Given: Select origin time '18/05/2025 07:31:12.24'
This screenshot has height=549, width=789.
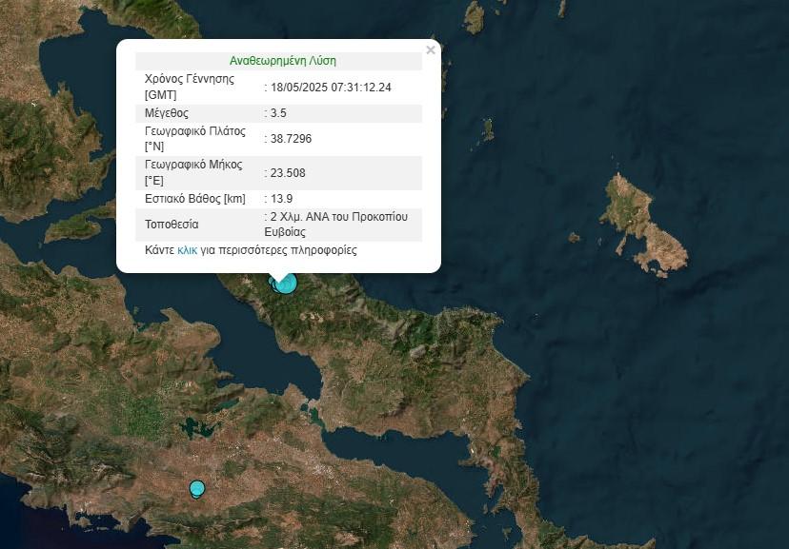Looking at the screenshot, I should point(331,88).
